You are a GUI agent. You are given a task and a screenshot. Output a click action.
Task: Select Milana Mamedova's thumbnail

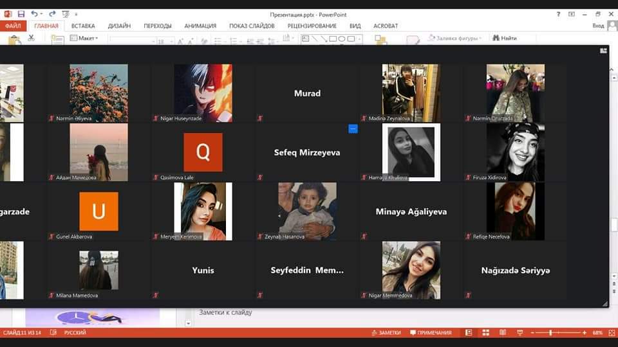click(x=99, y=271)
